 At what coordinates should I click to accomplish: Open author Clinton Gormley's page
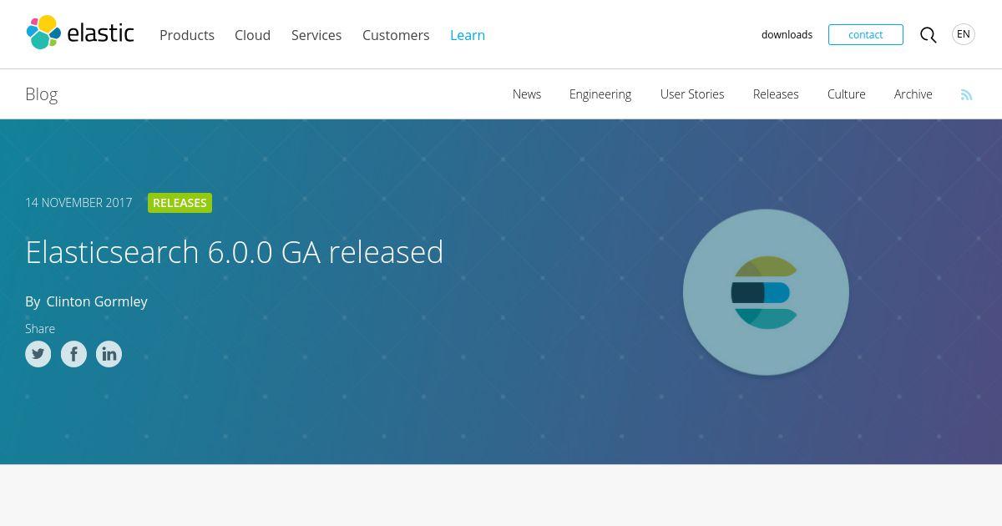(x=97, y=301)
